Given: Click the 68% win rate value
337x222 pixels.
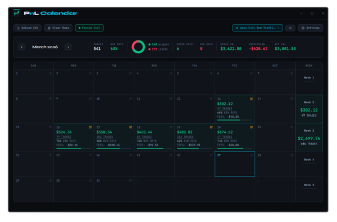Looking at the screenshot, I should point(114,49).
